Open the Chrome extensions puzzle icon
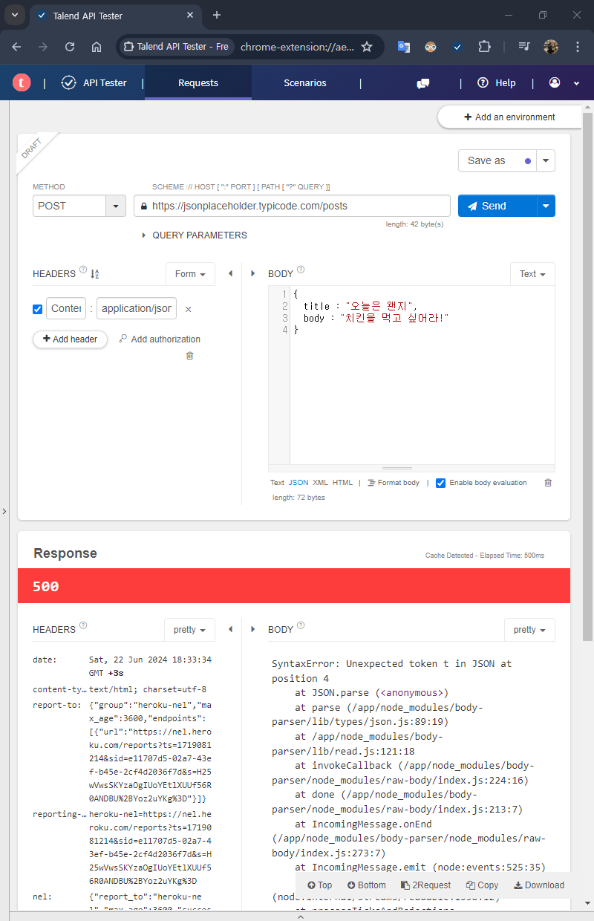This screenshot has height=921, width=594. [484, 47]
